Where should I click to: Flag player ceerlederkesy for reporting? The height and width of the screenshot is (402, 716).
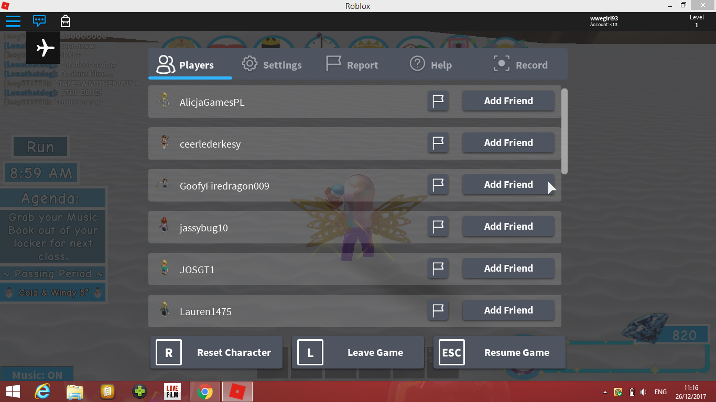pos(438,143)
